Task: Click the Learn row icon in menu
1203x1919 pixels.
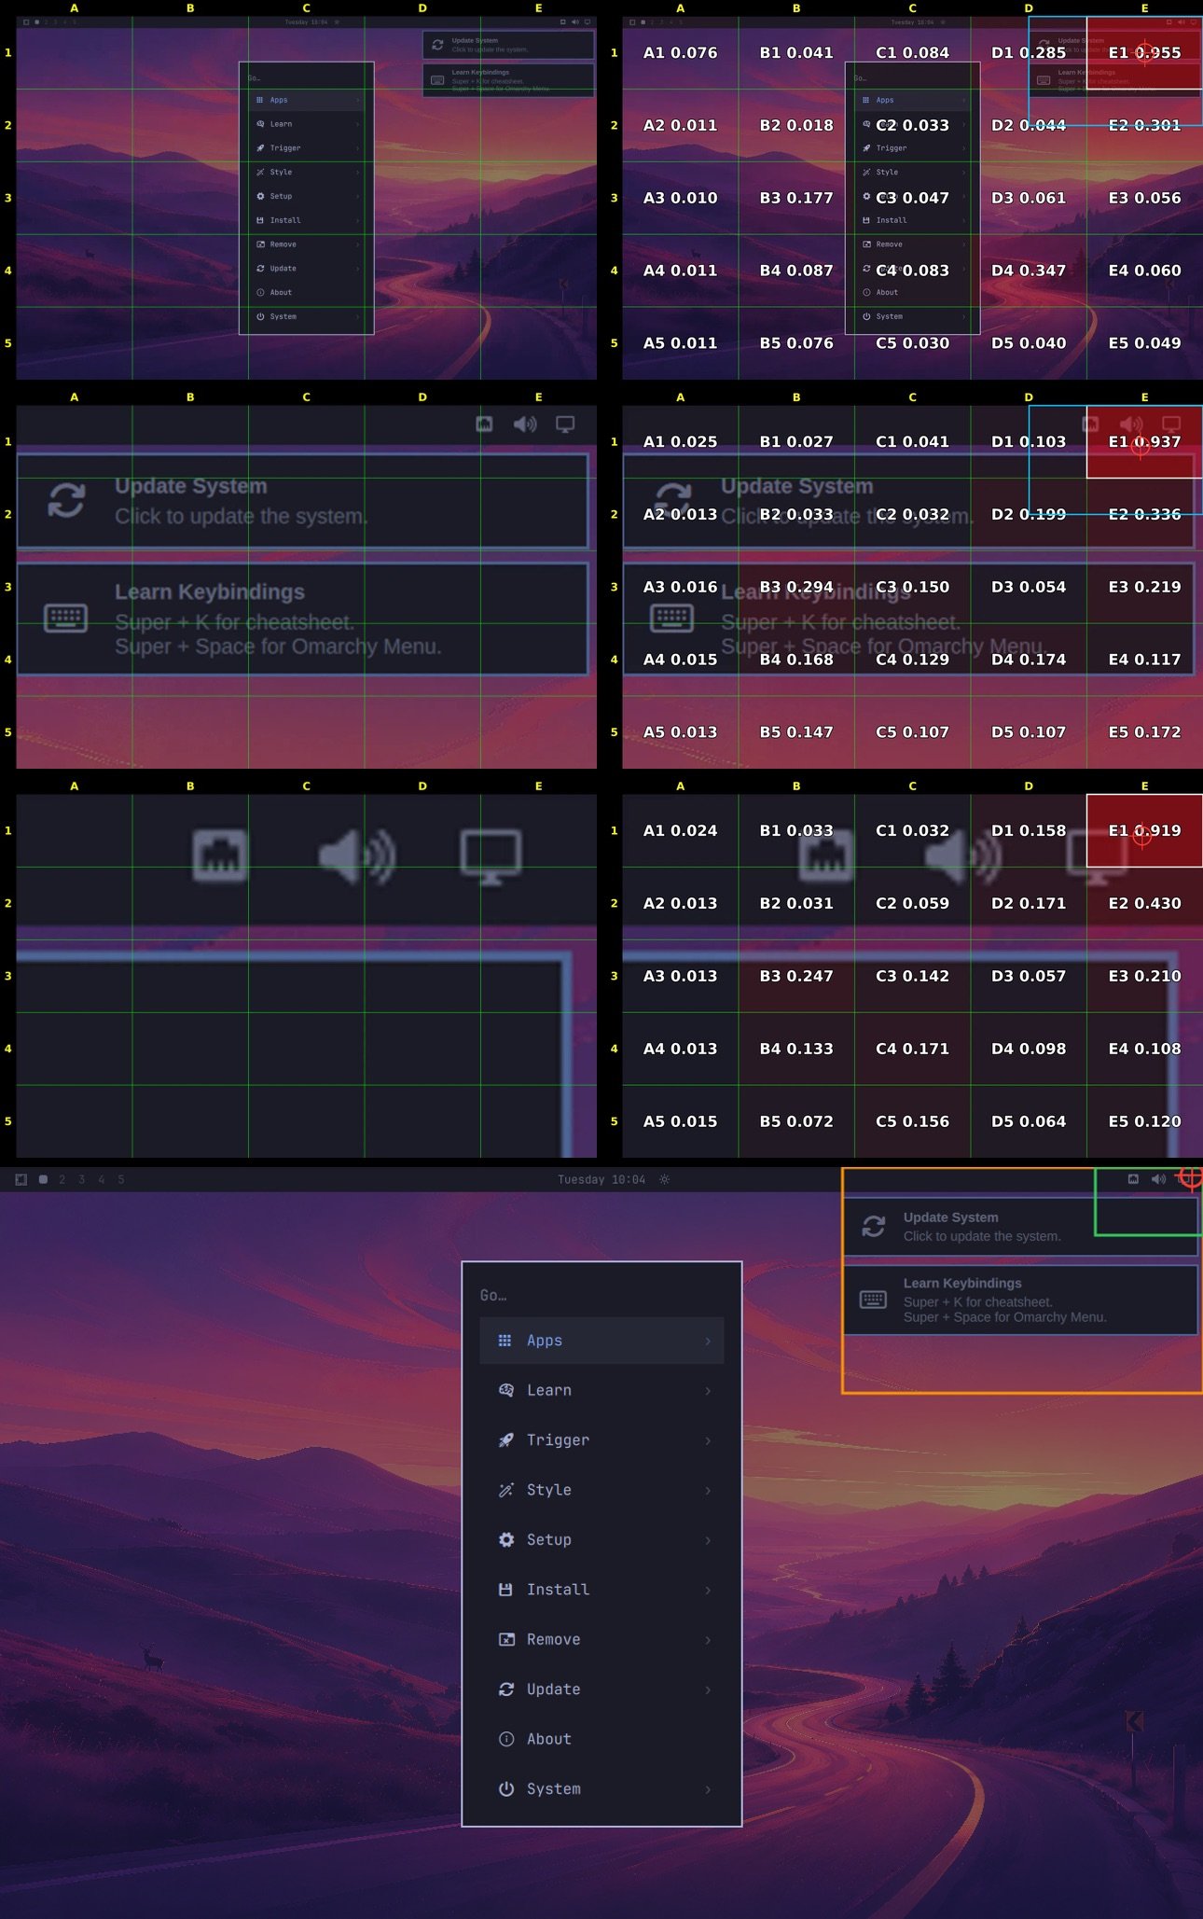Action: coord(506,1390)
